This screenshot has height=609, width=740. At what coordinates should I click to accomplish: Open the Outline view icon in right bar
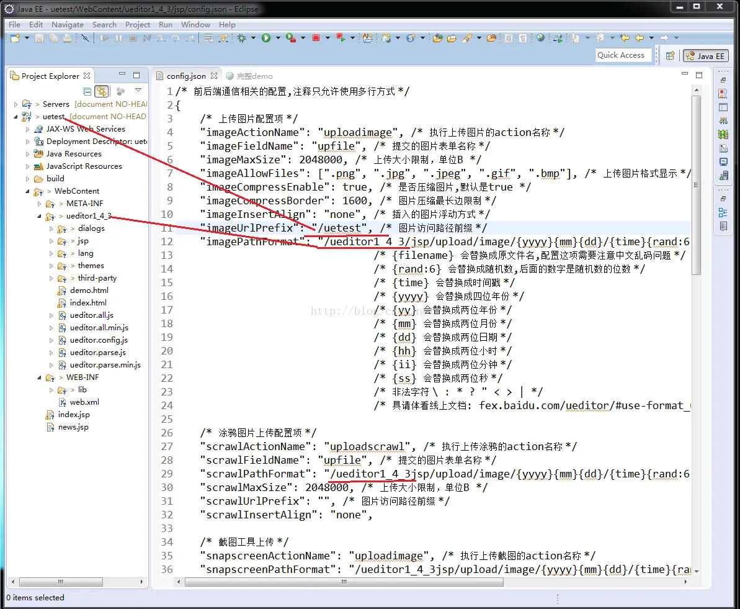723,212
